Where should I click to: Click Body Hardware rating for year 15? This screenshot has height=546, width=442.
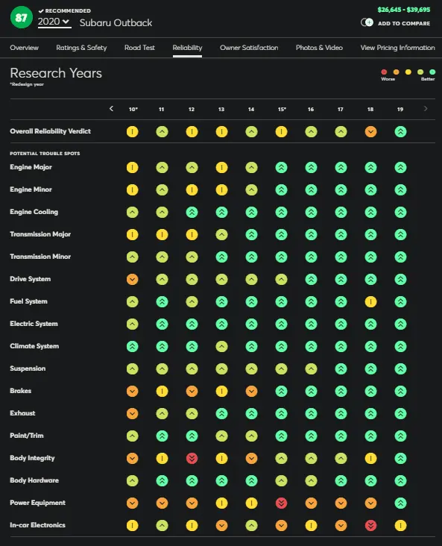[281, 480]
